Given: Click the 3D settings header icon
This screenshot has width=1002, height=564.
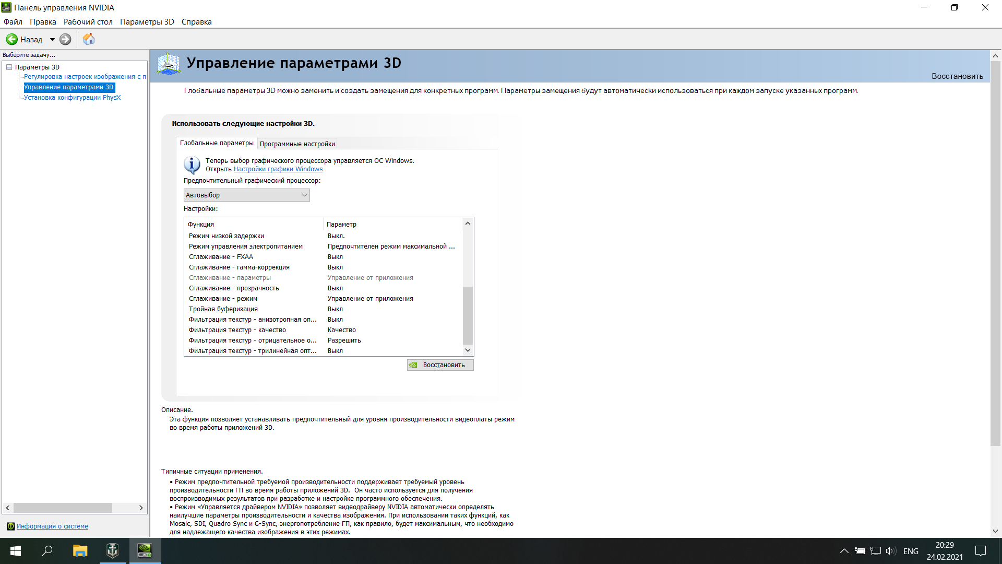Looking at the screenshot, I should tap(169, 64).
